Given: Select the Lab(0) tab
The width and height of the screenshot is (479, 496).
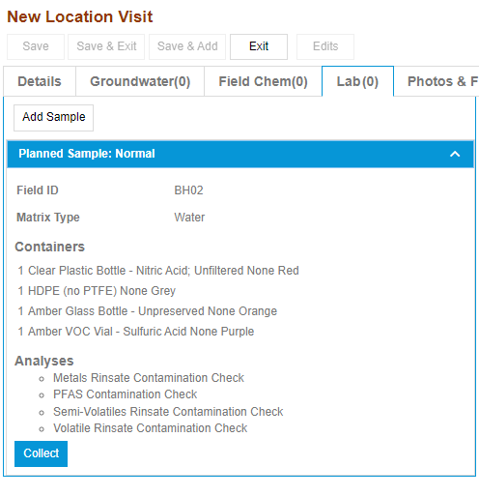Looking at the screenshot, I should tap(357, 81).
